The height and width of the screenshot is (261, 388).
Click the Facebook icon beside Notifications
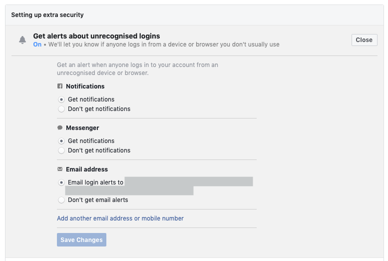pyautogui.click(x=60, y=86)
